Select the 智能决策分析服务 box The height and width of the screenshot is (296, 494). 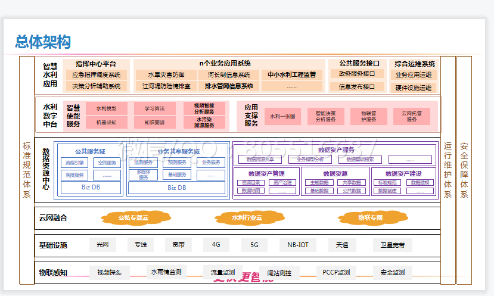pyautogui.click(x=326, y=117)
